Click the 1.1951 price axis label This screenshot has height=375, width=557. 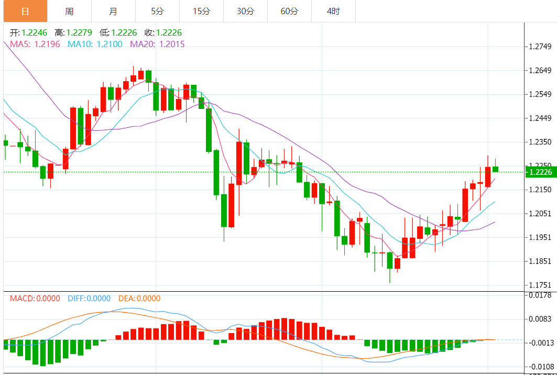tap(540, 237)
